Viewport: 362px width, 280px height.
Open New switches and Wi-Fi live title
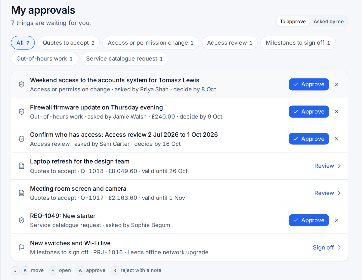pos(70,243)
